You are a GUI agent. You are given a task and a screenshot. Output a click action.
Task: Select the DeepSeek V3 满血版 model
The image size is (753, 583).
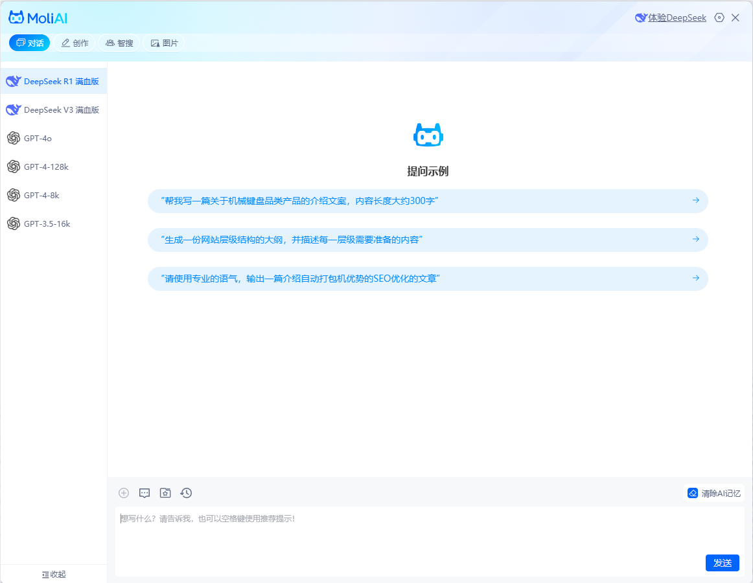[54, 109]
